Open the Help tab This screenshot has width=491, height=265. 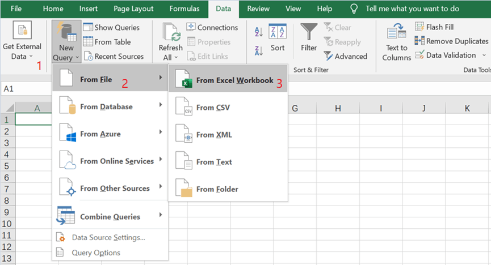pyautogui.click(x=325, y=8)
